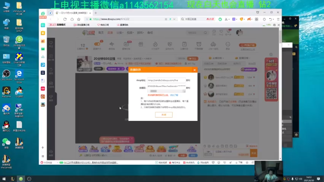
Task: Click the Douyu logo
Action: point(89,32)
